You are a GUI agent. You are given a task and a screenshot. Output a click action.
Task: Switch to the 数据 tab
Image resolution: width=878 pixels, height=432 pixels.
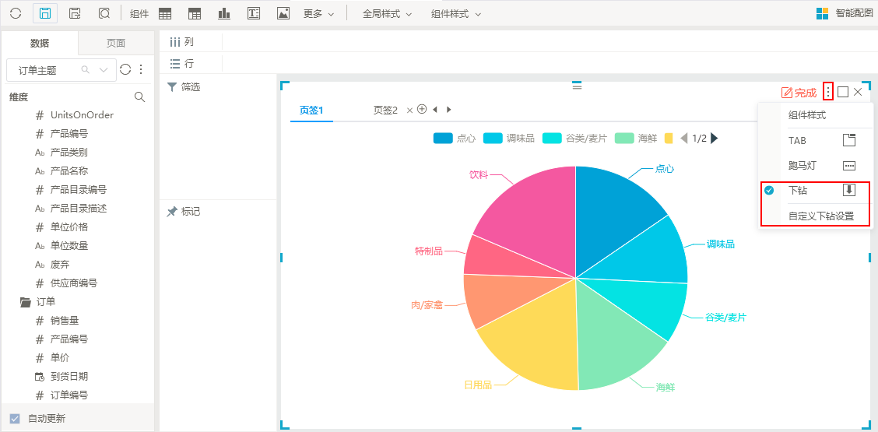pyautogui.click(x=39, y=43)
